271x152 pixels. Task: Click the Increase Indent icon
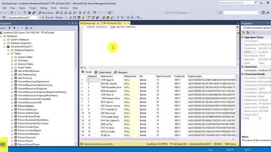coord(132,18)
